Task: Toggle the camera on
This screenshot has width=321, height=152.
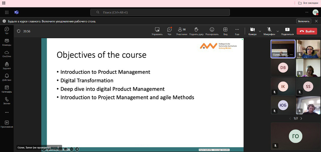Action: click(x=252, y=31)
